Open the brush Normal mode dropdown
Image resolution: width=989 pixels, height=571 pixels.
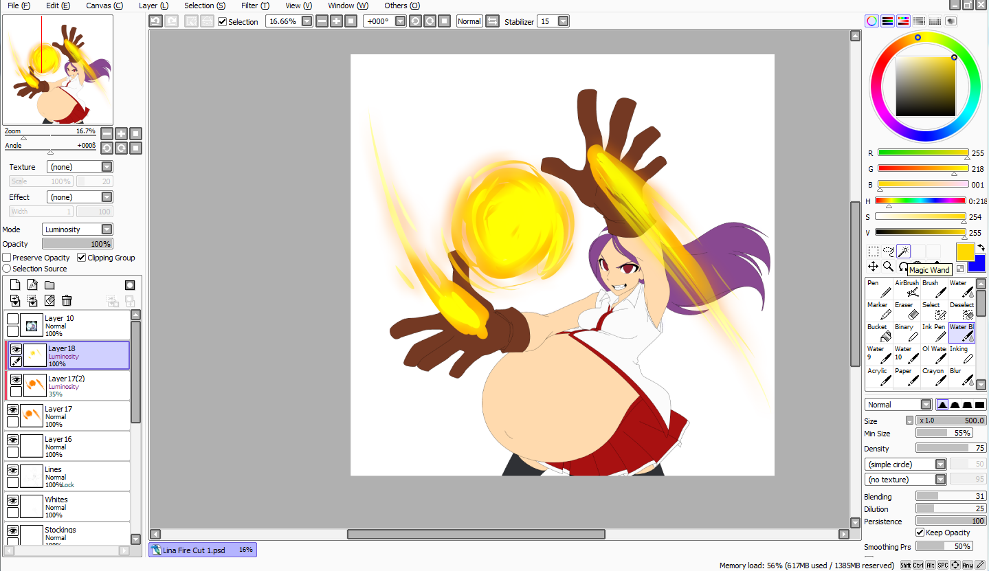coord(926,405)
